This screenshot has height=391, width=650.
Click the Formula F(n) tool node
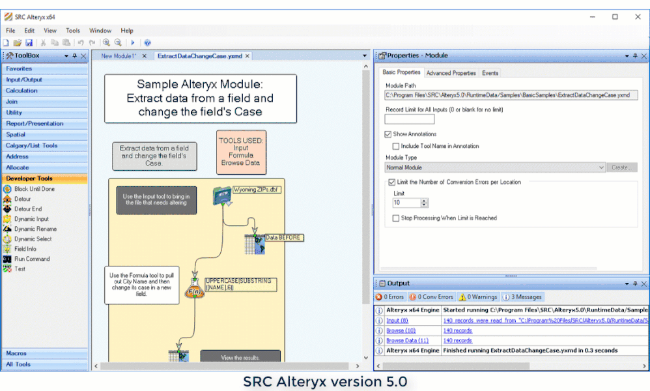(x=195, y=289)
